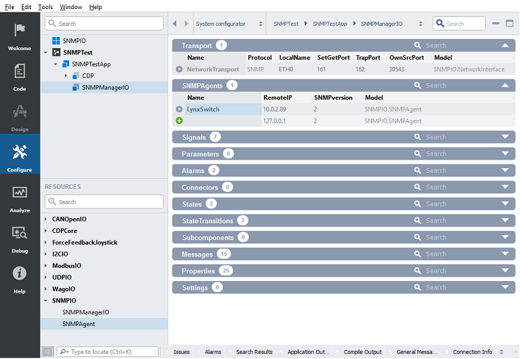The image size is (520, 359).
Task: Collapse the Transport section
Action: [x=505, y=45]
